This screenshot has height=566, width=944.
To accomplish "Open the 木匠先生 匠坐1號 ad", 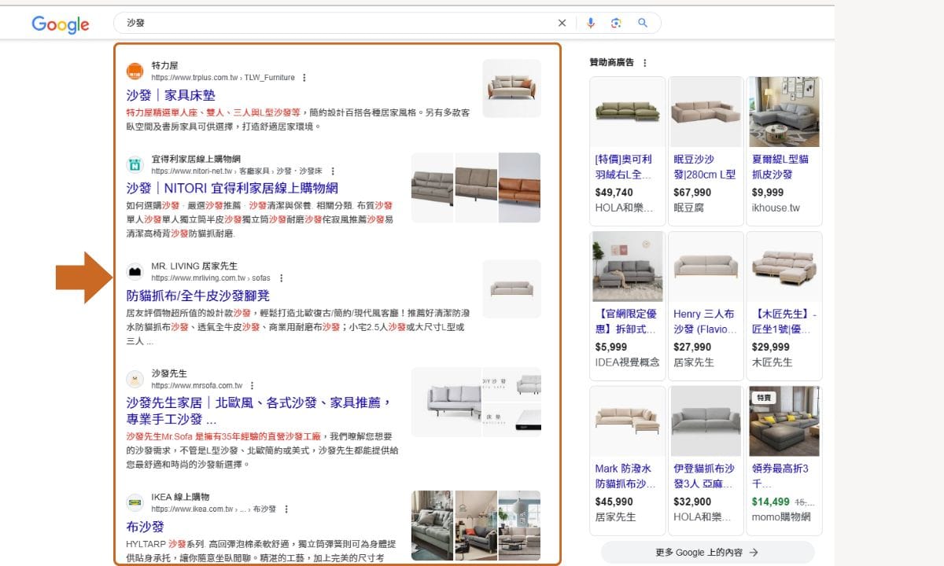I will pos(784,306).
